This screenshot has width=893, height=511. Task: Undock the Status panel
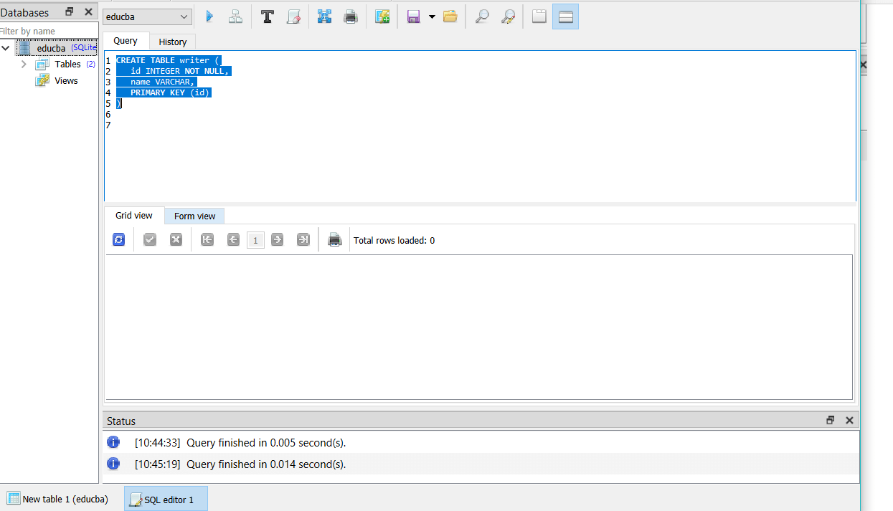(831, 421)
